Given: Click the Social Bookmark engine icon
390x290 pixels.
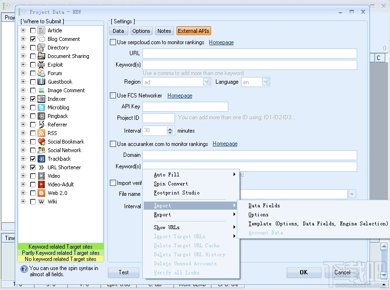Looking at the screenshot, I should [40, 141].
